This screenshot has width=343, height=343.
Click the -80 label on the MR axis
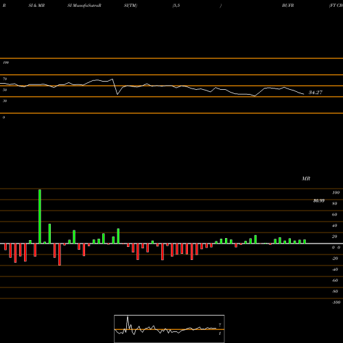pos(335,292)
